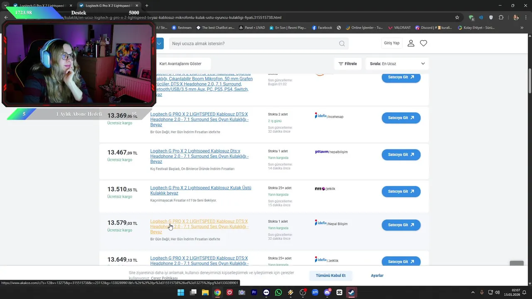Open the red power app in the taskbar
This screenshot has width=532, height=299.
tap(229, 292)
